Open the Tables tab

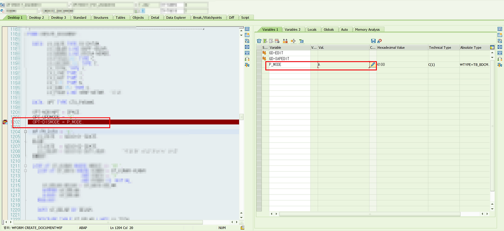pyautogui.click(x=120, y=18)
